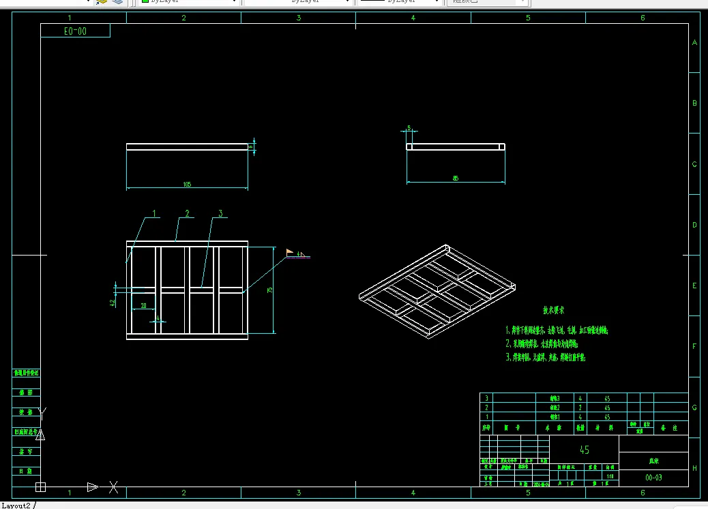The image size is (708, 509).
Task: Click the large 45 material cell
Action: (x=585, y=450)
